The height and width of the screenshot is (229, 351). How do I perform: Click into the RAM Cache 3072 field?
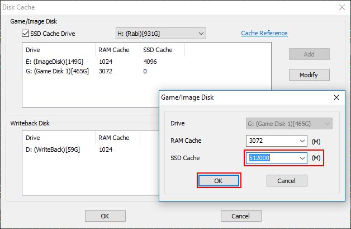coord(272,141)
